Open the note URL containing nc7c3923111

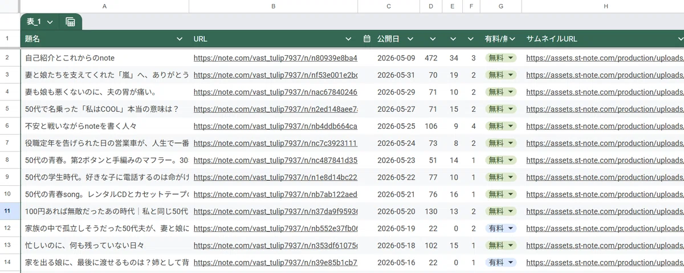275,144
